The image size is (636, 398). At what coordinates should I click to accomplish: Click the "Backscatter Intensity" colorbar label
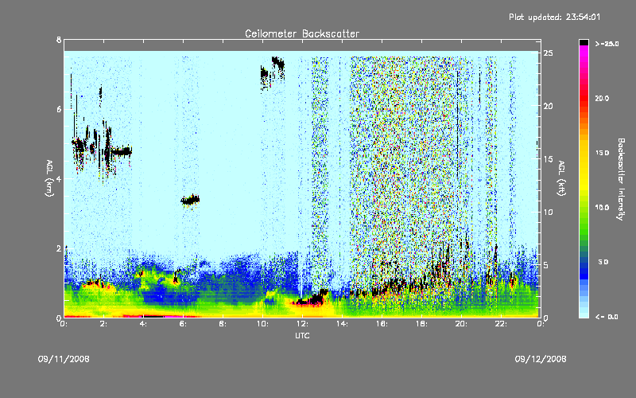point(621,179)
